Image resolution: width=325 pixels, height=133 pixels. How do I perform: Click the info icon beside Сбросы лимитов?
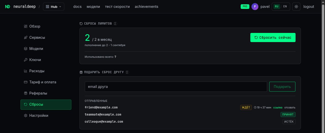click(115, 24)
